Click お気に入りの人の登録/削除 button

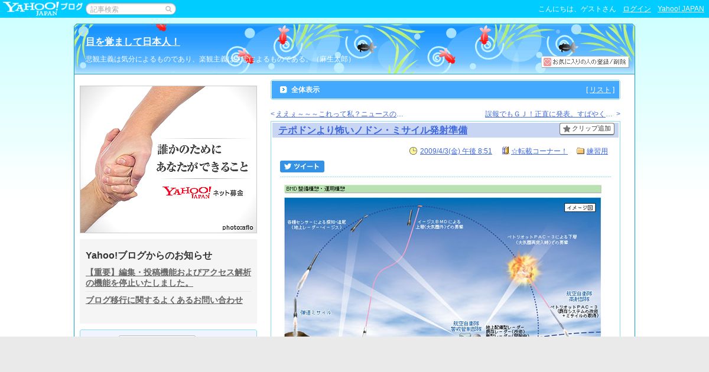(x=585, y=62)
